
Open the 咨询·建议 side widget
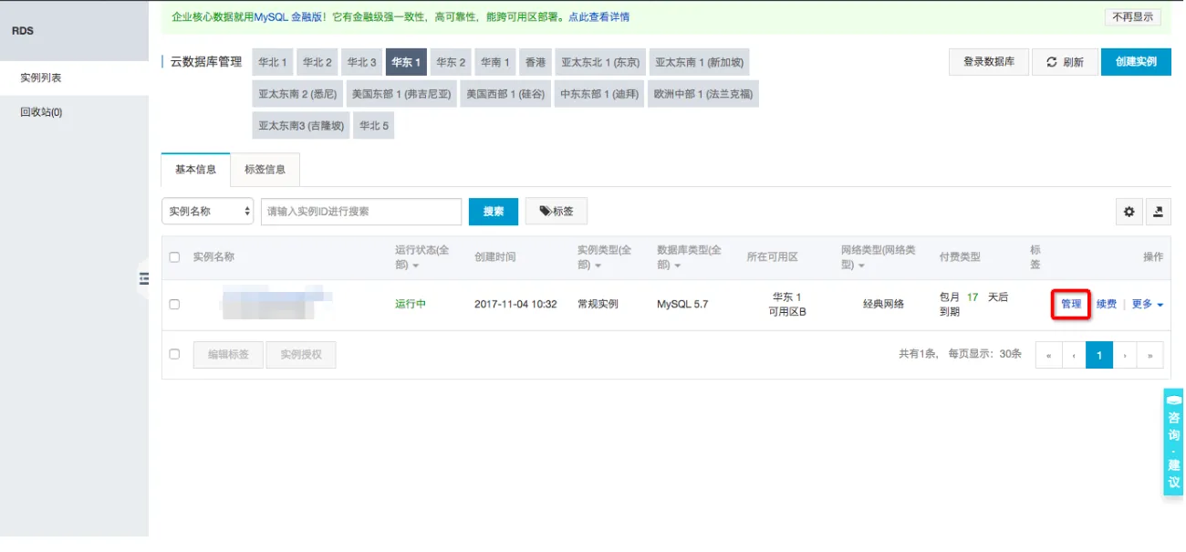tap(1174, 442)
